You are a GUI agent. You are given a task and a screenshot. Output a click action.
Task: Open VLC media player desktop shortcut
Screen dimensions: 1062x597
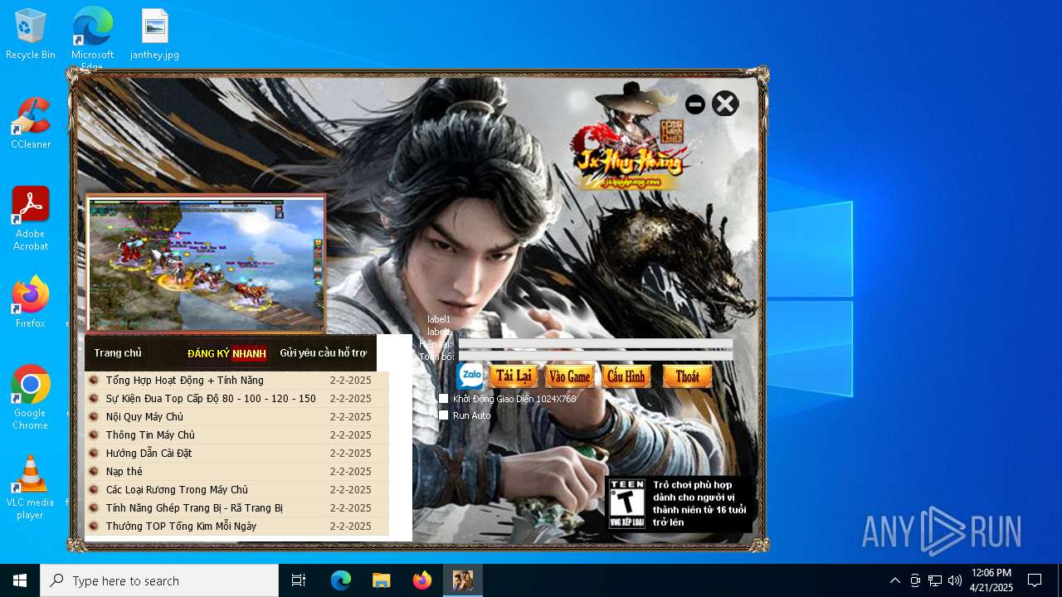pyautogui.click(x=31, y=488)
